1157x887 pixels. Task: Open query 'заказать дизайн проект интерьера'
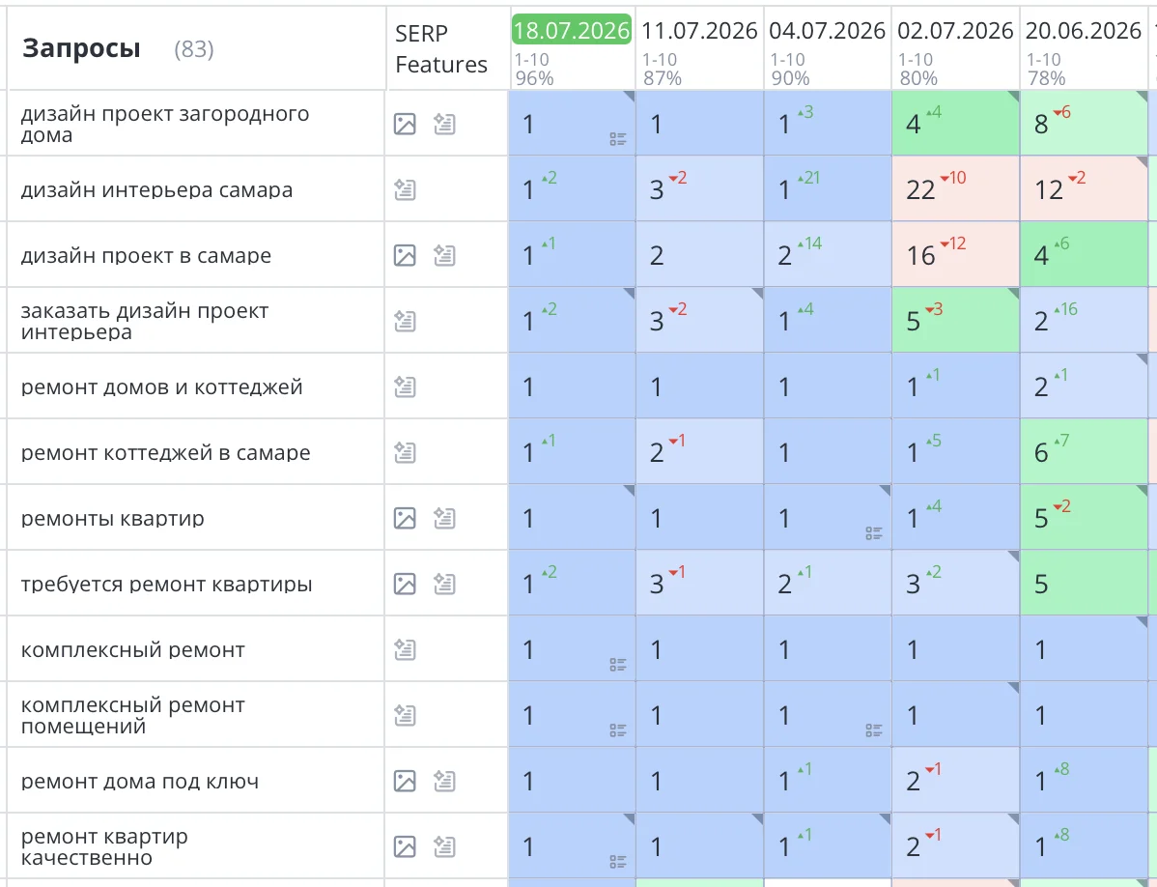coord(145,321)
